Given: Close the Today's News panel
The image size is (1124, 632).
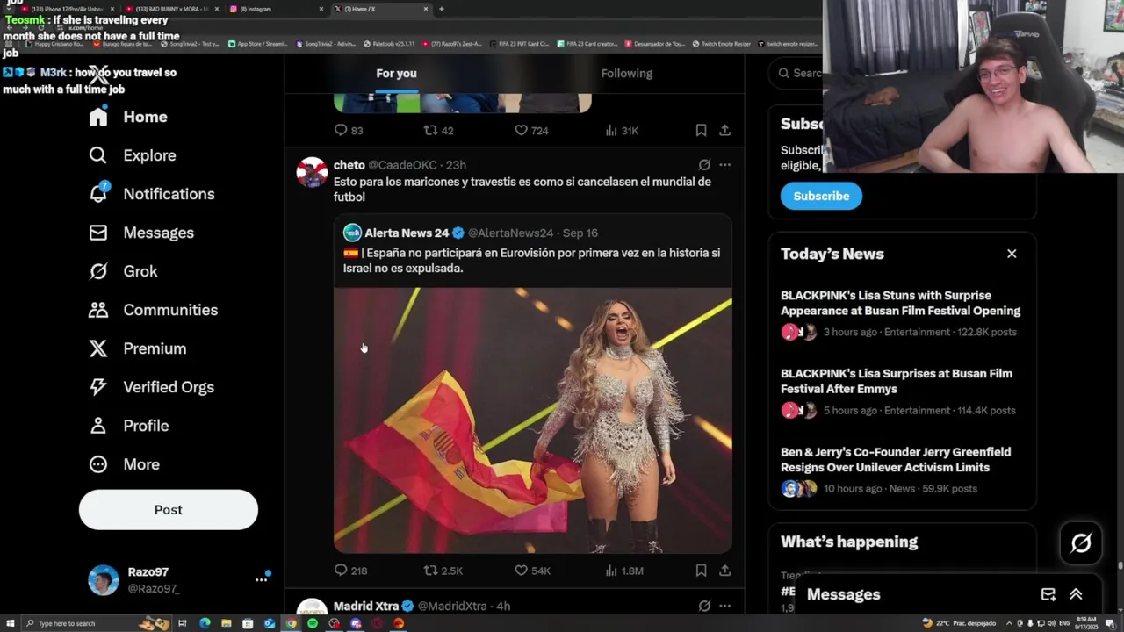Looking at the screenshot, I should [x=1012, y=254].
